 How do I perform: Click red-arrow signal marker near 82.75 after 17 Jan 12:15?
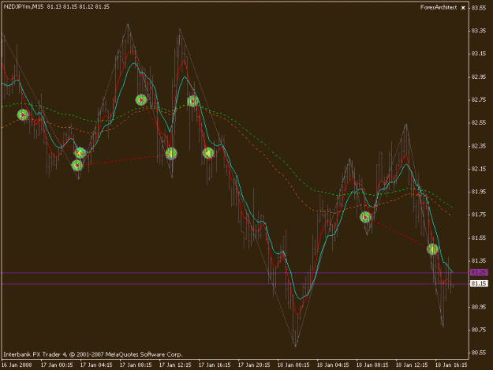click(192, 101)
